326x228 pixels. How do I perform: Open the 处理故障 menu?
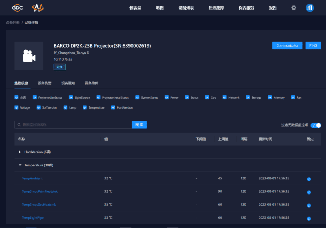[x=216, y=8]
